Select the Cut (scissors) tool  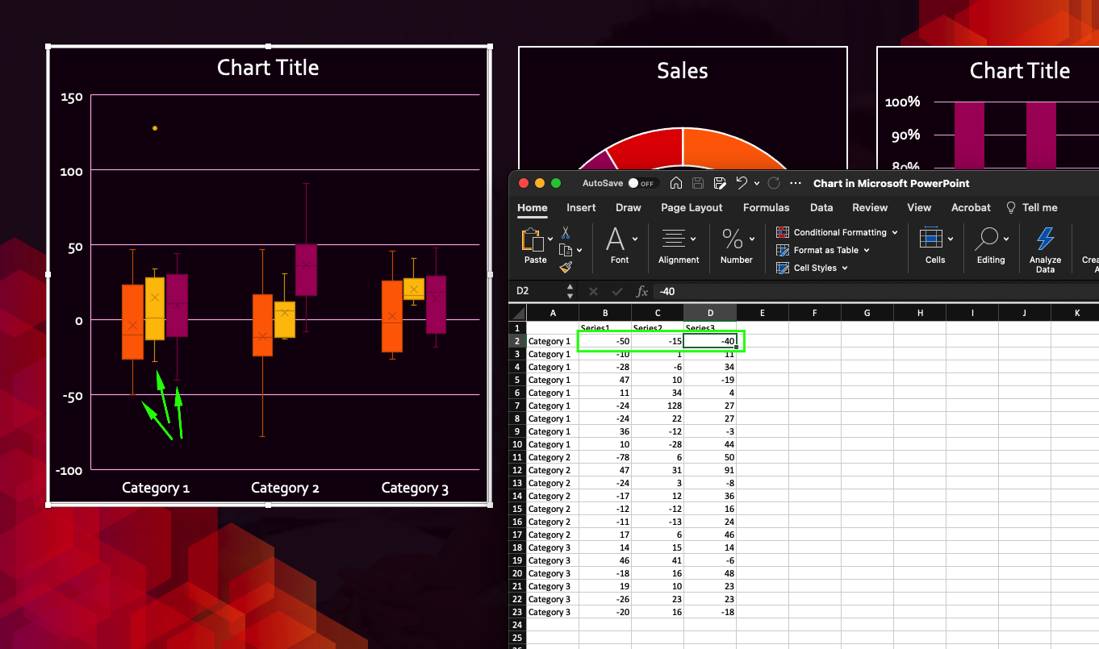565,234
